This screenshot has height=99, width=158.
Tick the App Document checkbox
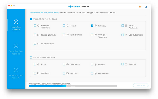click(92, 73)
